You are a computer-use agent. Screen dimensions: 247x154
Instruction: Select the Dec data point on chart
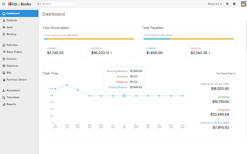pos(183,96)
